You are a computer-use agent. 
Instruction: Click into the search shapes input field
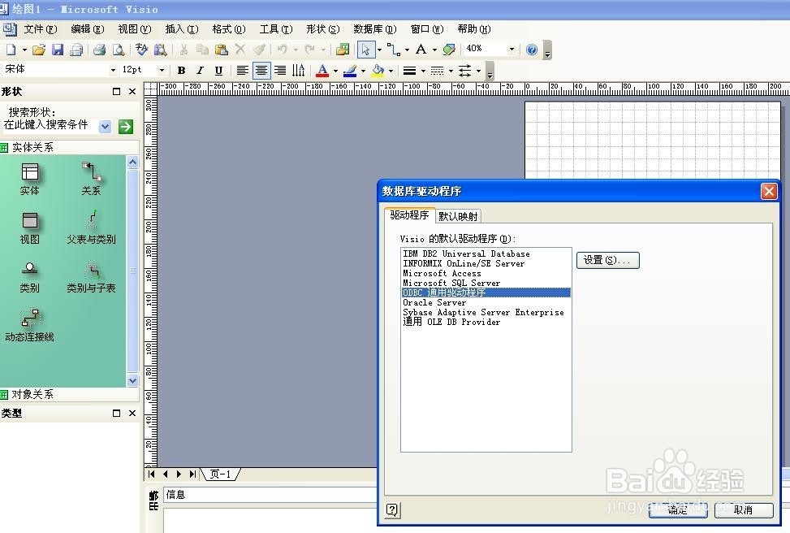[x=50, y=125]
